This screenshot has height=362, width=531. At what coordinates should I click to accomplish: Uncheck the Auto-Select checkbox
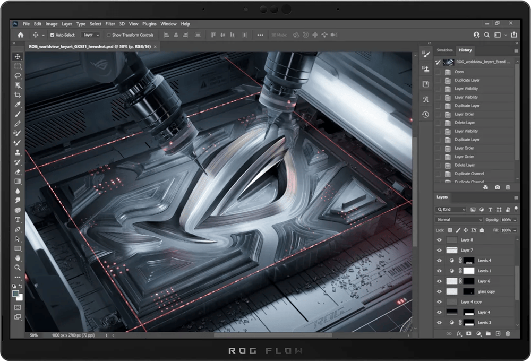[x=52, y=35]
